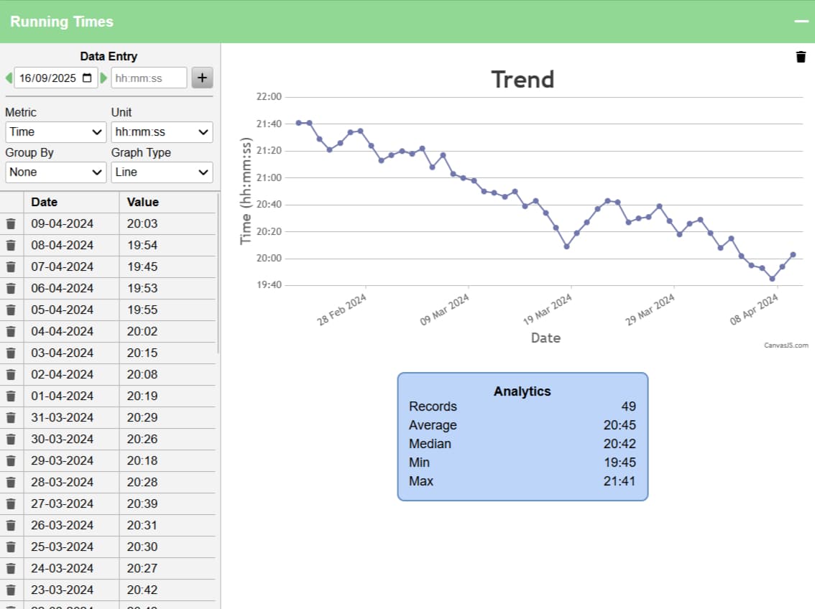Click the Date column header
This screenshot has height=609, width=815.
71,203
